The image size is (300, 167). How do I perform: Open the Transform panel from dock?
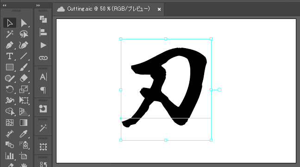(x=43, y=147)
